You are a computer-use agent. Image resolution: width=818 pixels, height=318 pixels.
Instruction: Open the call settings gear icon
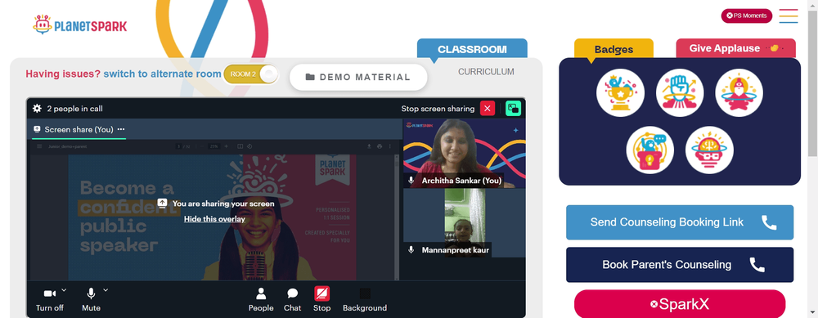[37, 109]
